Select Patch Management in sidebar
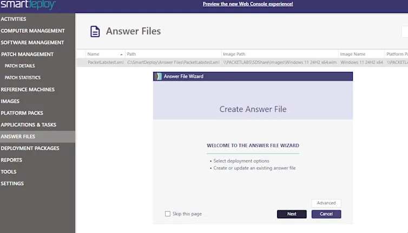408x233 pixels. tap(27, 55)
